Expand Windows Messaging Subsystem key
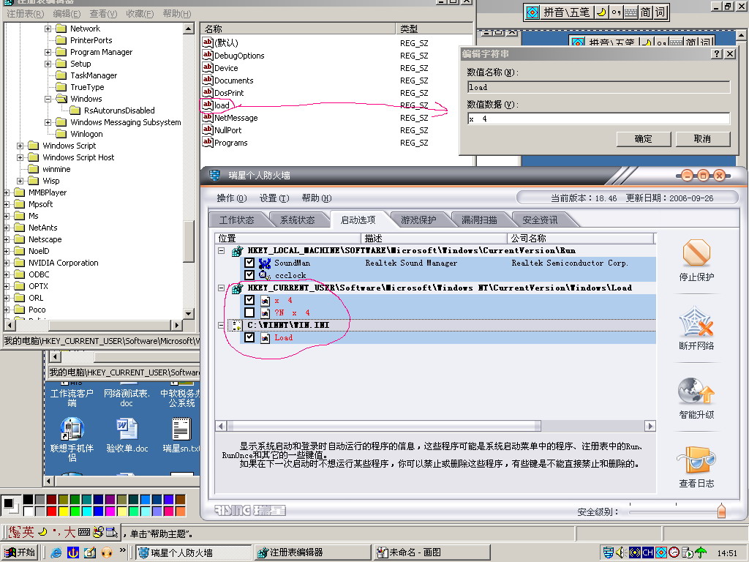Image resolution: width=749 pixels, height=562 pixels. (x=48, y=122)
